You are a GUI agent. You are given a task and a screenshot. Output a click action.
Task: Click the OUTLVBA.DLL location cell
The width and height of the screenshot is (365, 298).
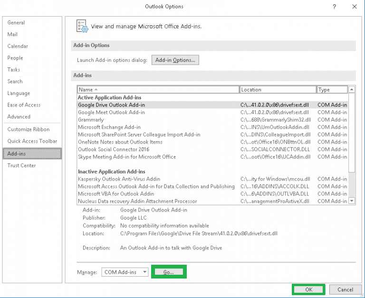click(x=275, y=194)
